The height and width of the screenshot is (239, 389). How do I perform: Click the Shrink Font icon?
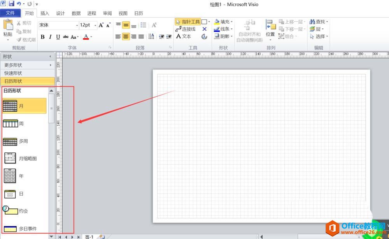pos(109,25)
